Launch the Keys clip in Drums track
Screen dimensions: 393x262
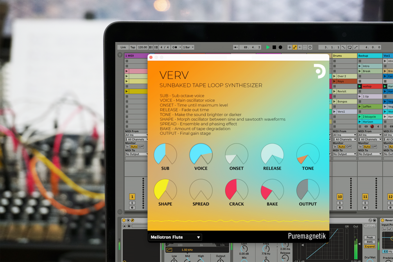[x=334, y=81]
